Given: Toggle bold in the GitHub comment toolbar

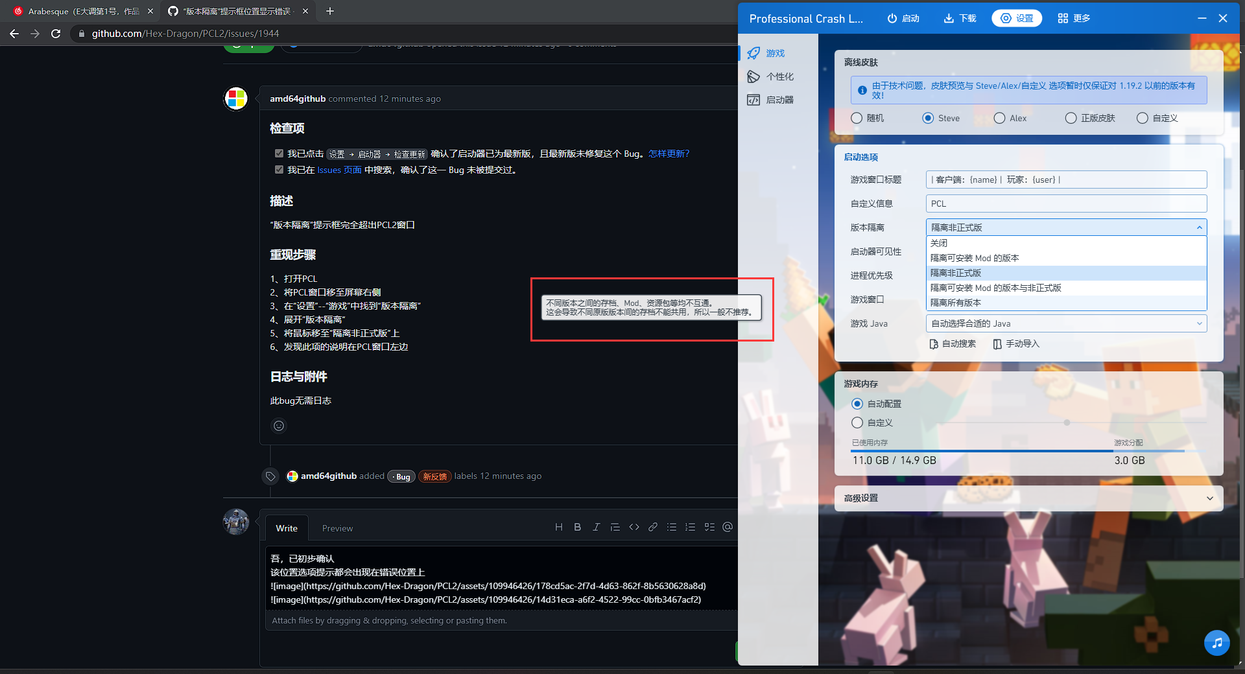Looking at the screenshot, I should [577, 527].
